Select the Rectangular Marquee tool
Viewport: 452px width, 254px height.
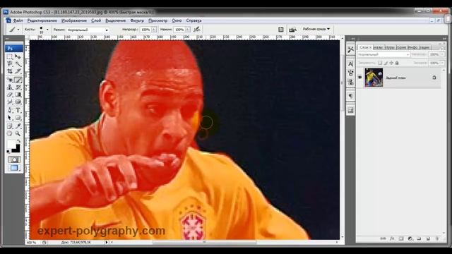[10, 56]
